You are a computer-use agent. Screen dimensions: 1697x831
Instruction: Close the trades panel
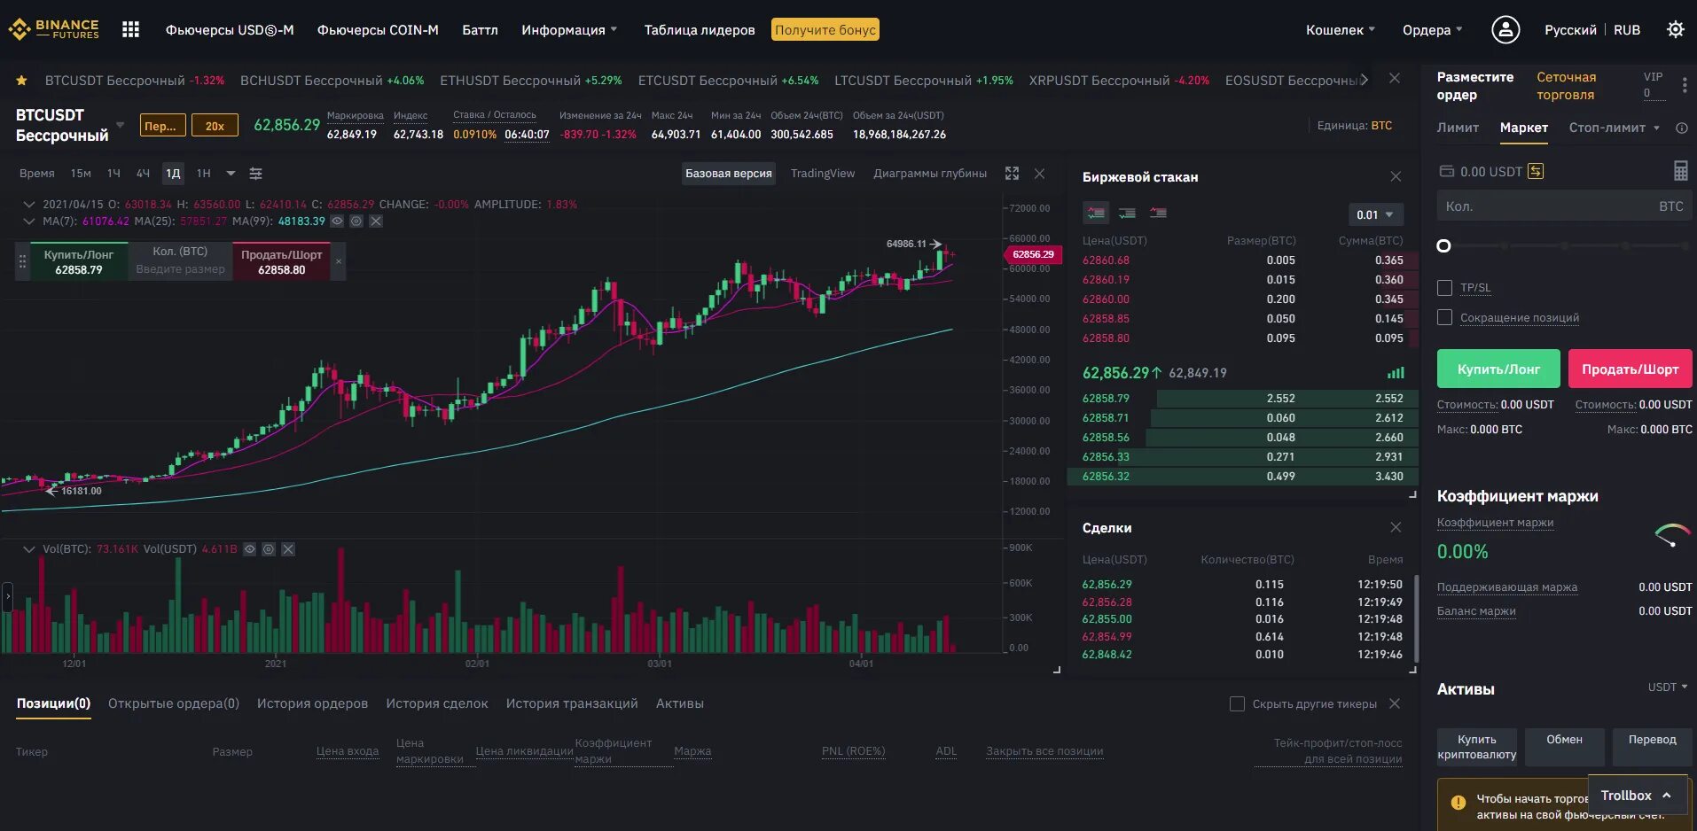point(1396,528)
